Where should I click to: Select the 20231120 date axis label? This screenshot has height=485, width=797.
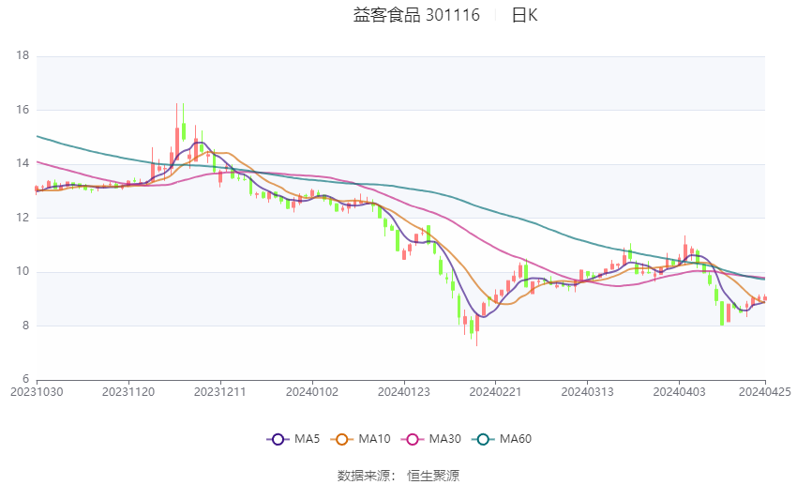coord(128,392)
